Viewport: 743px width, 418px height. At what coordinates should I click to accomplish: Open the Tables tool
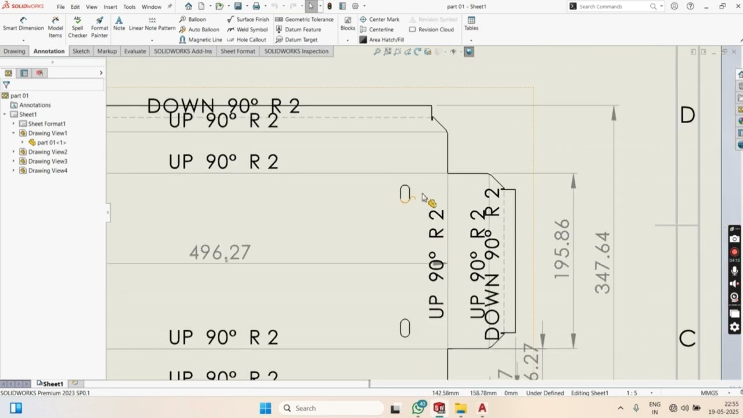tap(471, 24)
